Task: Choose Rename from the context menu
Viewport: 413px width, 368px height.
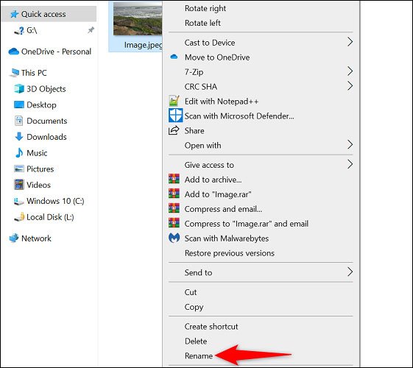Action: tap(199, 356)
